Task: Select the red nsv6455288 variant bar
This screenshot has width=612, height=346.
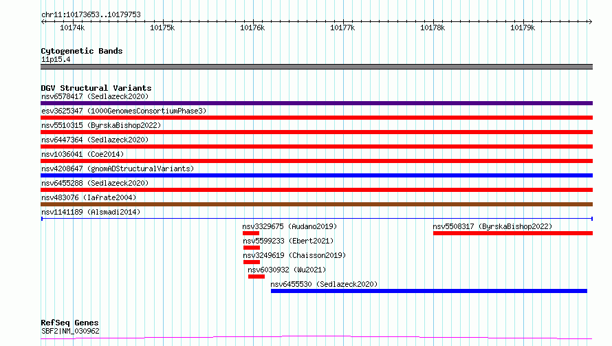Action: [316, 190]
